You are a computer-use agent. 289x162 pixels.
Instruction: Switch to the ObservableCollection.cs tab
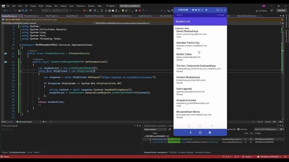tap(247, 16)
